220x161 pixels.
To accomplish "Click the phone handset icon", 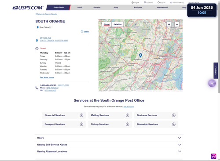I will tap(37, 88).
